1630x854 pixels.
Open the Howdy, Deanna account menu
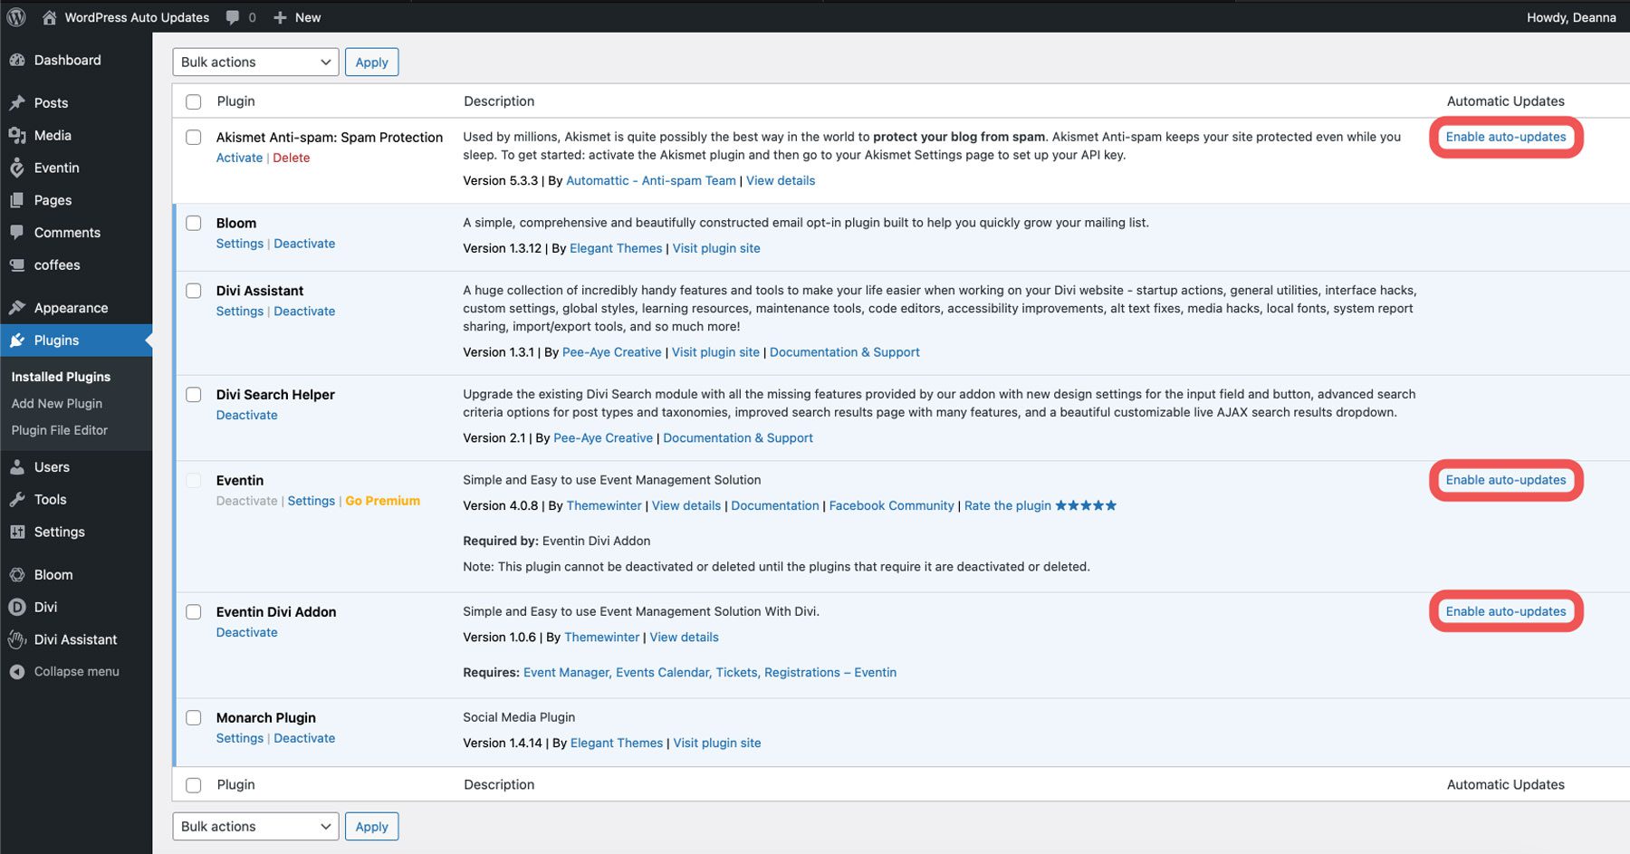click(1572, 16)
